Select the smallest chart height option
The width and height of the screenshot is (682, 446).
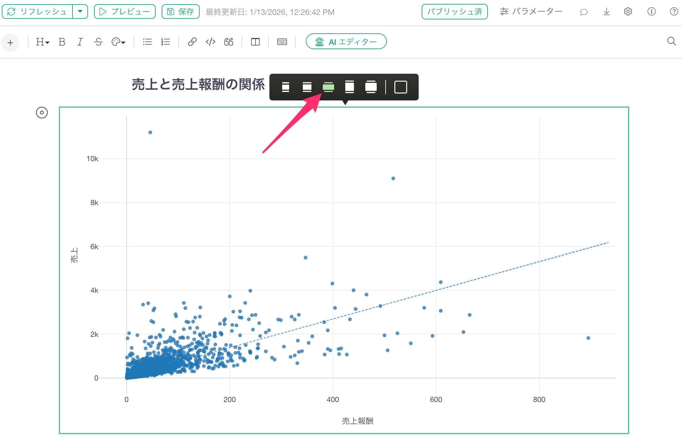(285, 87)
